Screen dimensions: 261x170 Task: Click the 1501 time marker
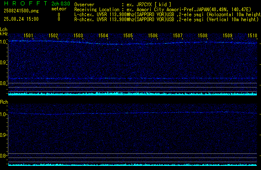click(x=28, y=36)
